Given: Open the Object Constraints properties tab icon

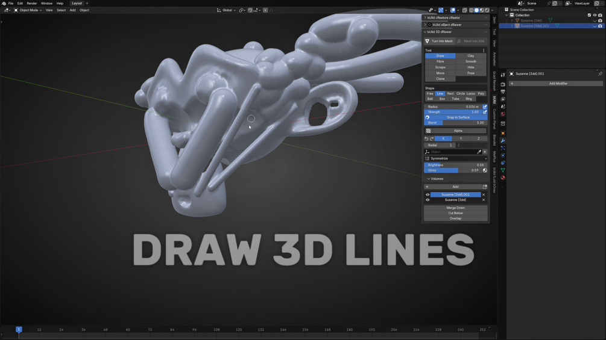Looking at the screenshot, I should tap(503, 162).
